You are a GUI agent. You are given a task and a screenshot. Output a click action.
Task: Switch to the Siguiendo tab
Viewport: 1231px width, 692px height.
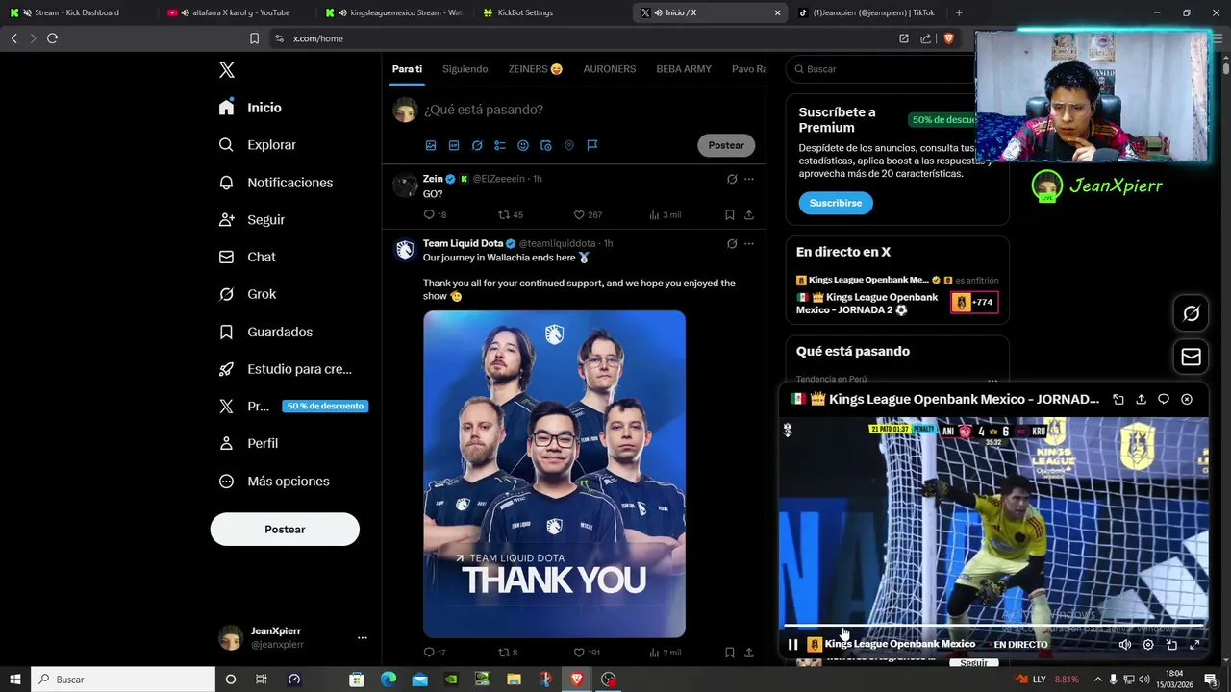pyautogui.click(x=465, y=69)
